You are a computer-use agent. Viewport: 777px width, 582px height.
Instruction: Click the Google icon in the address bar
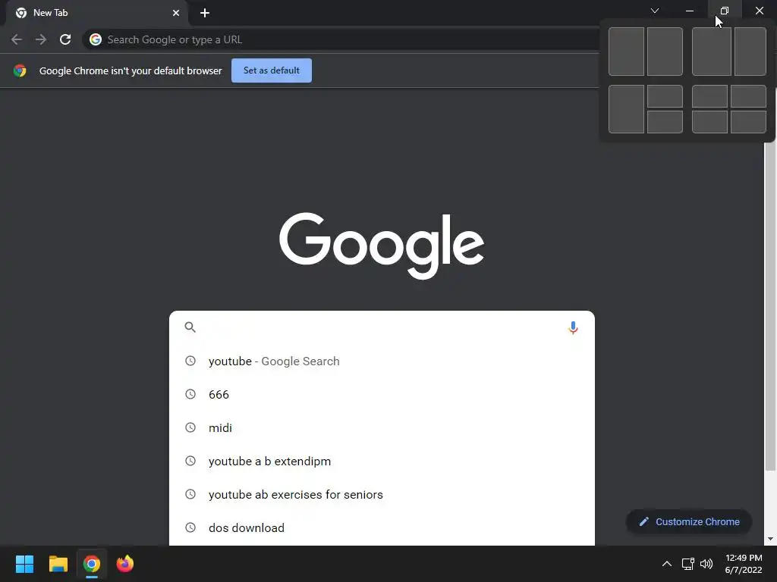coord(96,39)
